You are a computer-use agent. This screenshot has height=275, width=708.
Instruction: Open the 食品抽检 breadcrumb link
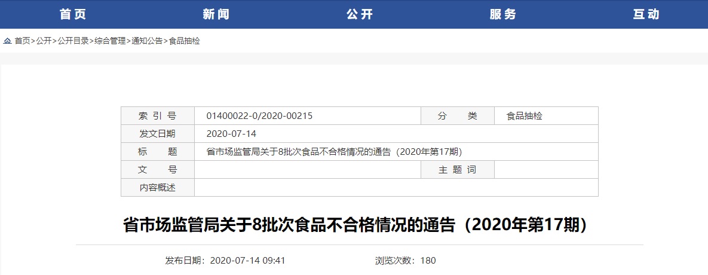184,41
